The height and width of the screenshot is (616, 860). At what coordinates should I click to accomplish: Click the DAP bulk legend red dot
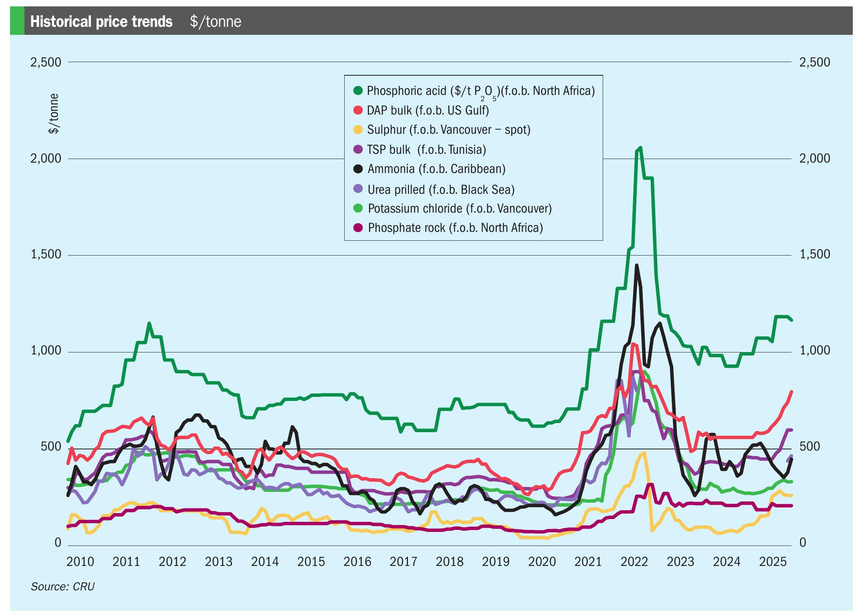click(358, 110)
